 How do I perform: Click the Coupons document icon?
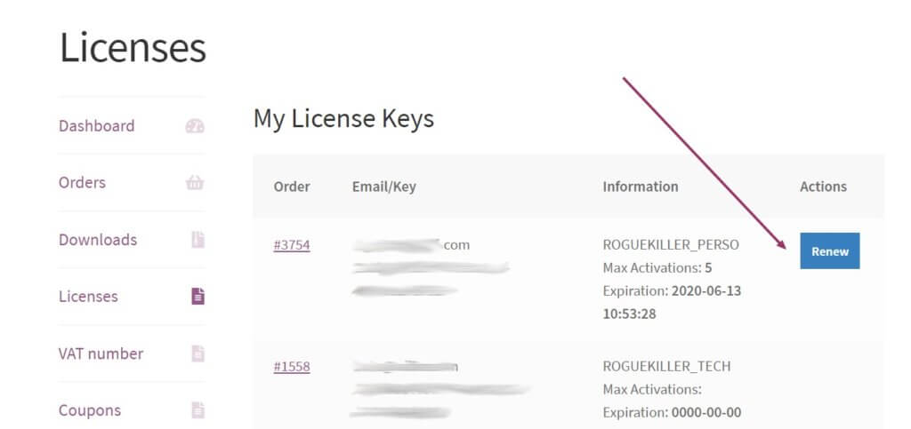pos(197,410)
